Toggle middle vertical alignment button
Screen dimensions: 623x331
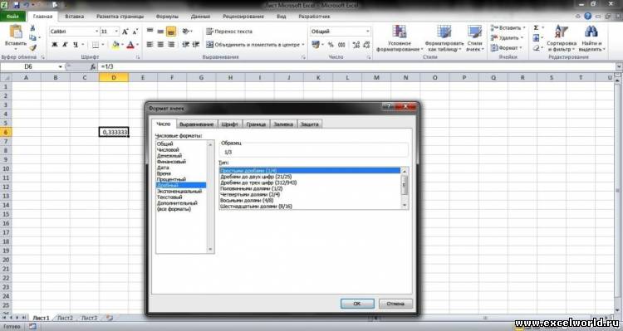click(160, 32)
